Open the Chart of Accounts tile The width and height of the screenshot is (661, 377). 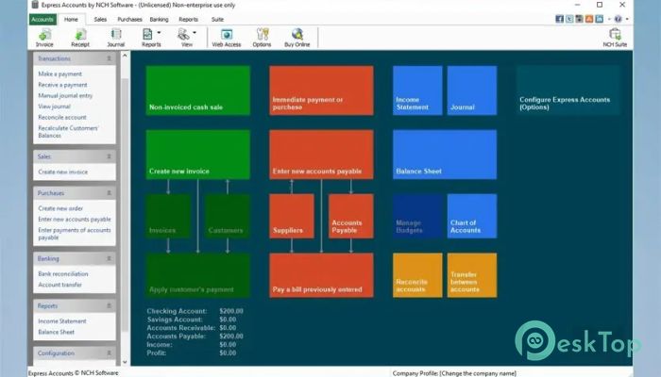(x=472, y=216)
